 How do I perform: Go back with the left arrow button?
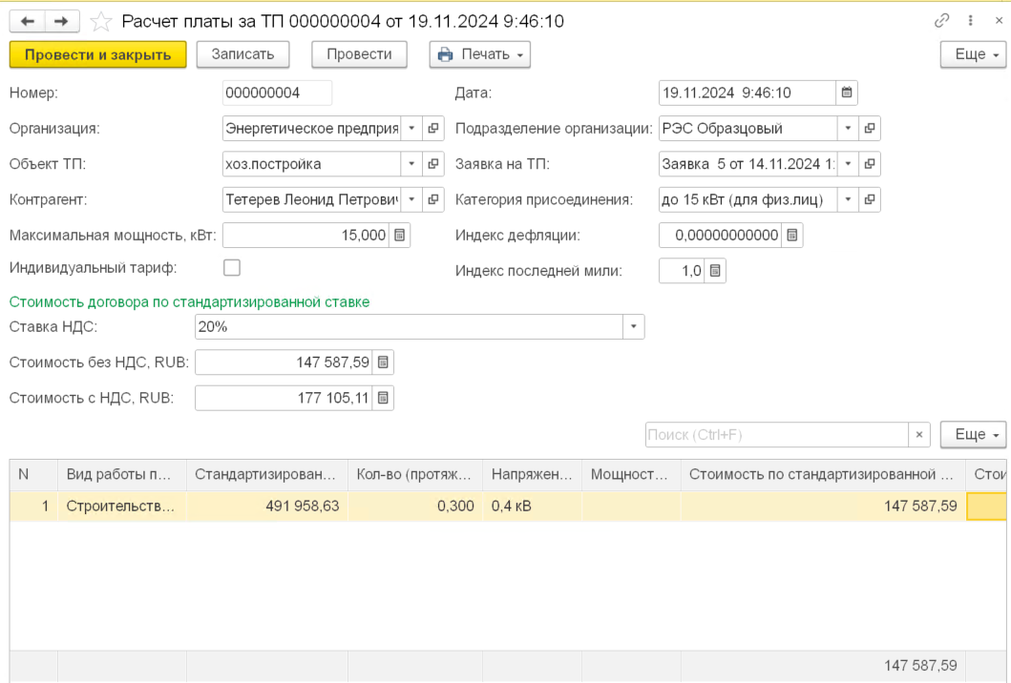click(x=29, y=21)
